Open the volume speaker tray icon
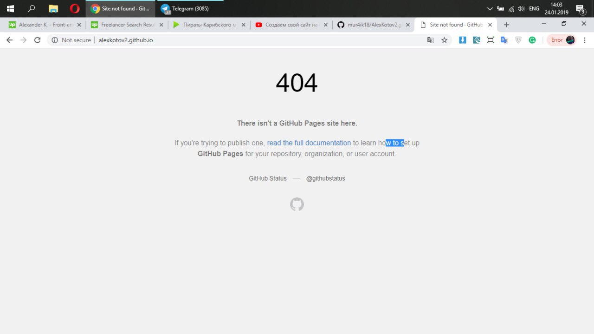594x334 pixels. pos(521,8)
